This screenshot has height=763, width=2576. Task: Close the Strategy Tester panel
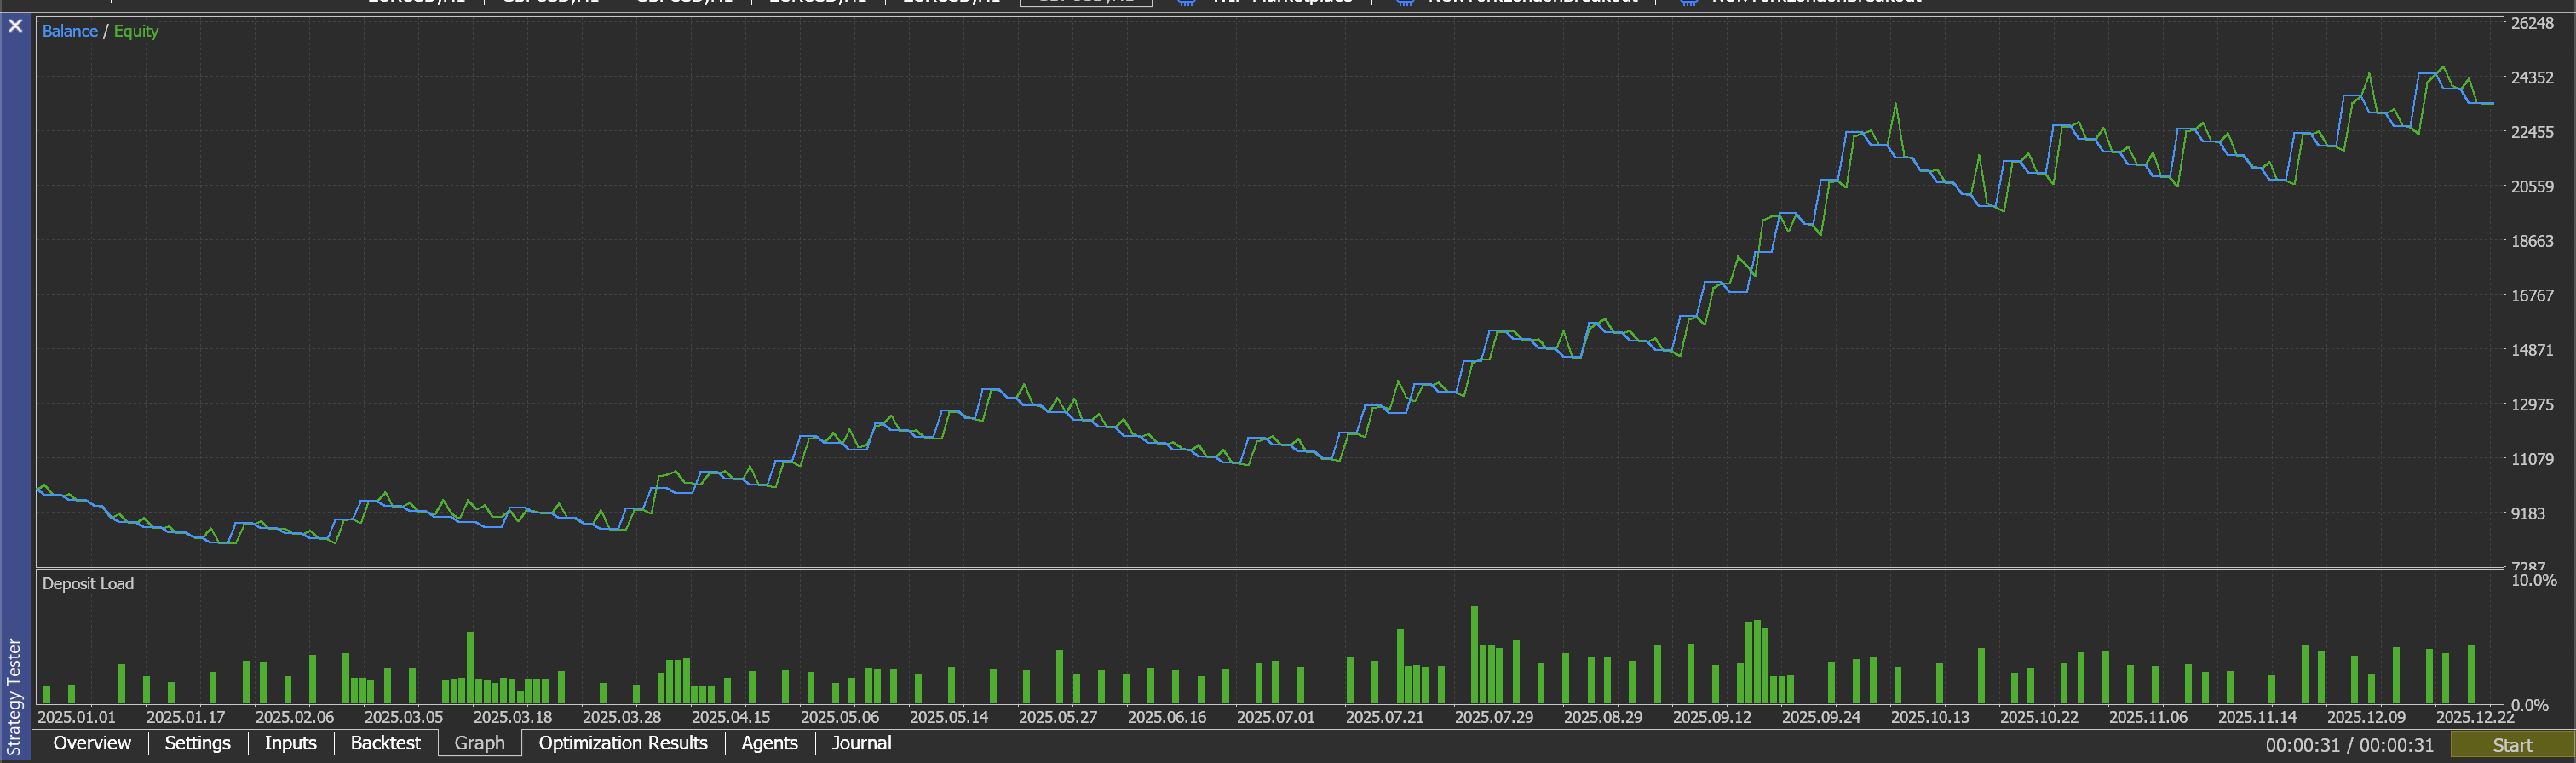[x=15, y=26]
